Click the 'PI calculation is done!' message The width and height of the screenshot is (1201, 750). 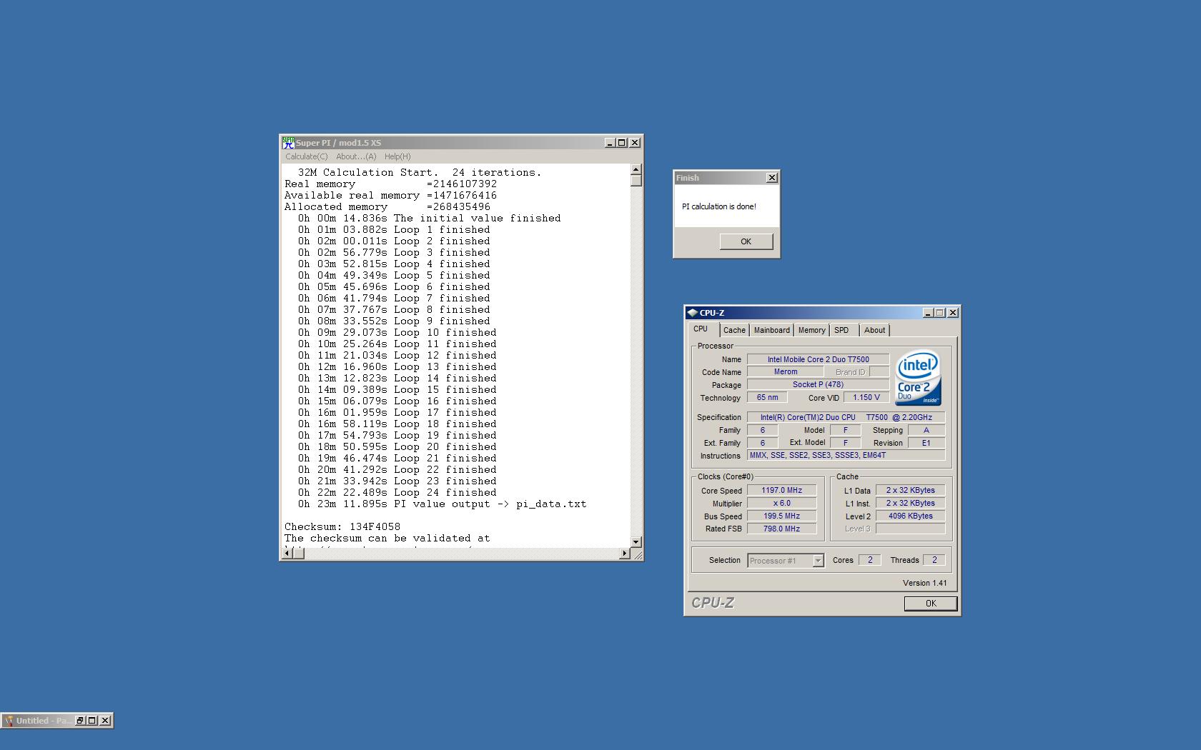pos(719,206)
